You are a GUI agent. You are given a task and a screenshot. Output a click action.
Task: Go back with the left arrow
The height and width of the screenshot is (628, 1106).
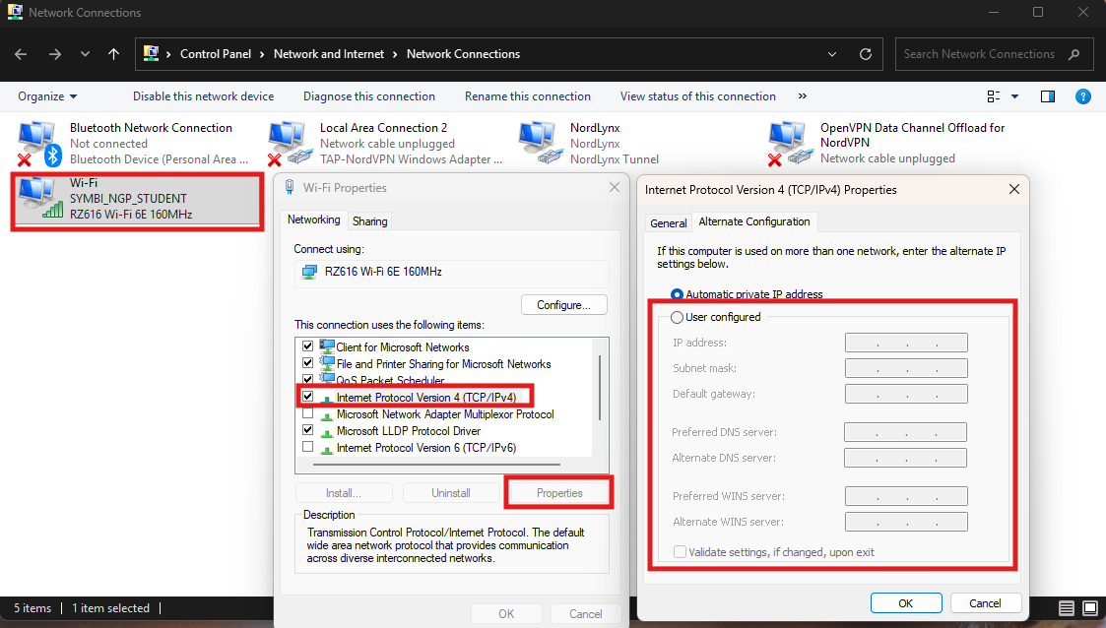21,54
